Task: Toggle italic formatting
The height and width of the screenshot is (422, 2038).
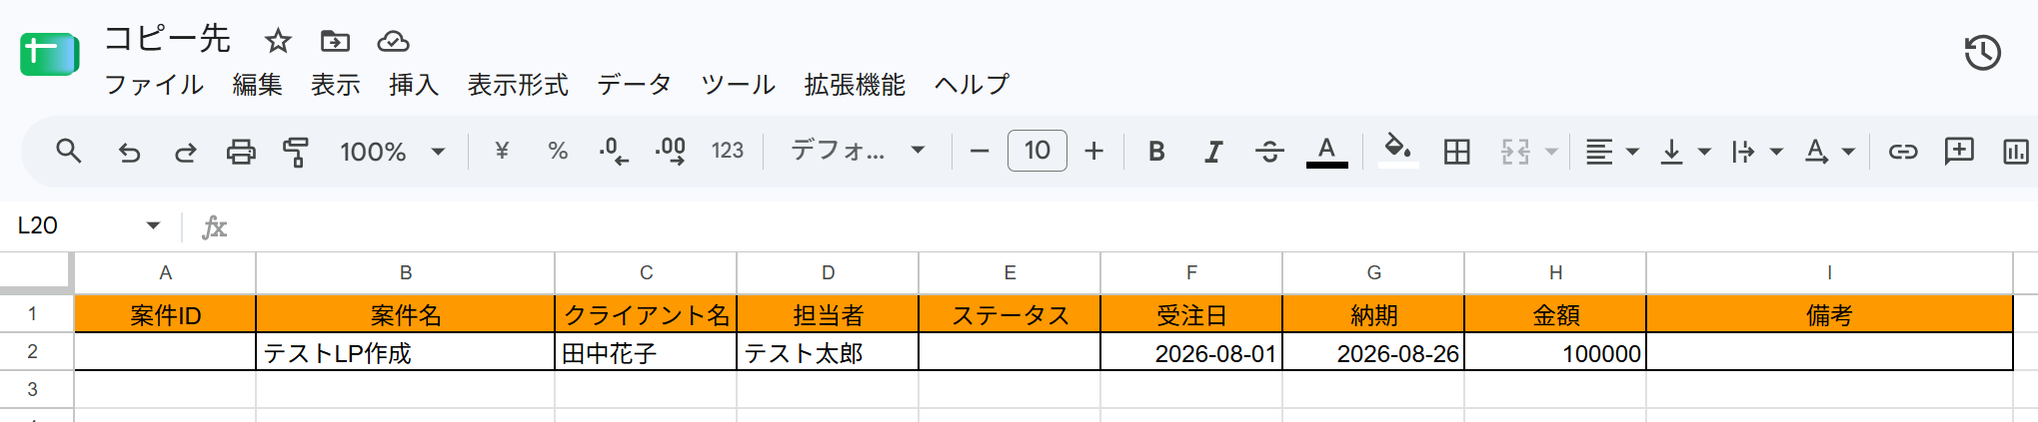Action: [1212, 152]
